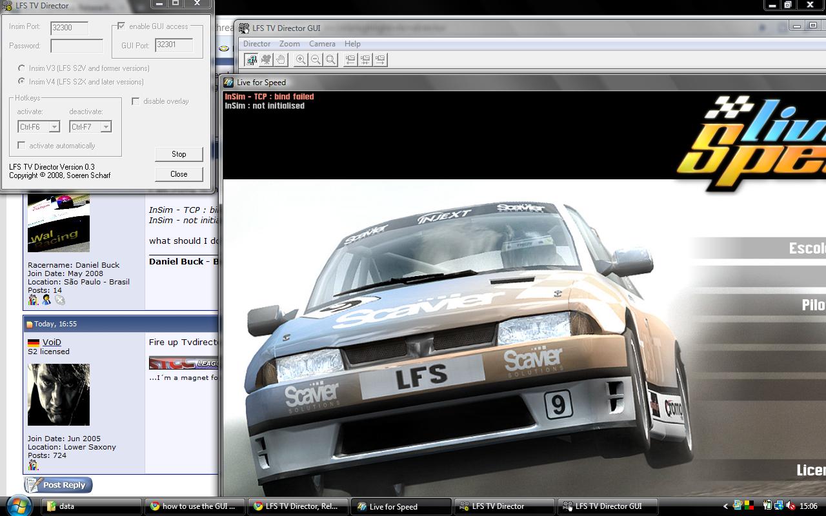Open the Help menu
Screen dimensions: 826x516
point(352,44)
